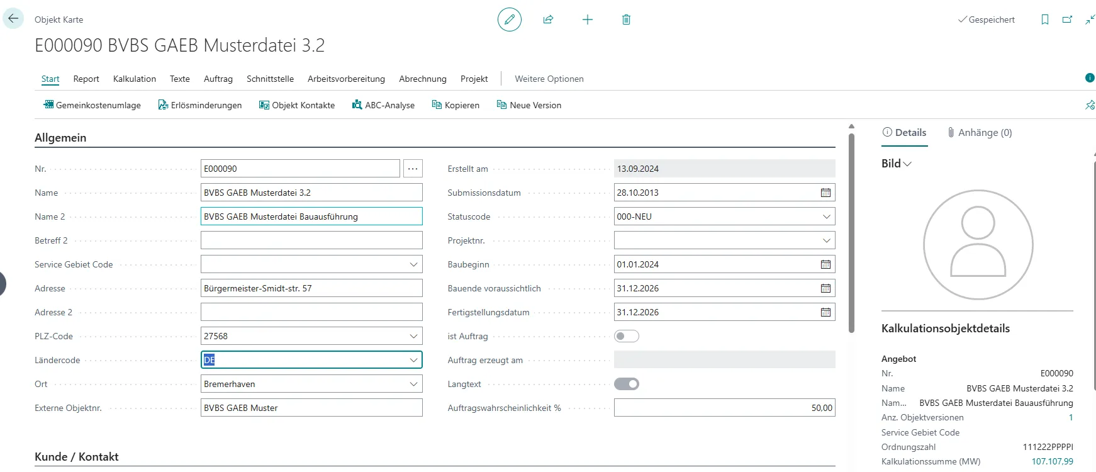Open calendar picker for Baubeginn
Screen dimensions: 1096x472
[x=825, y=264]
